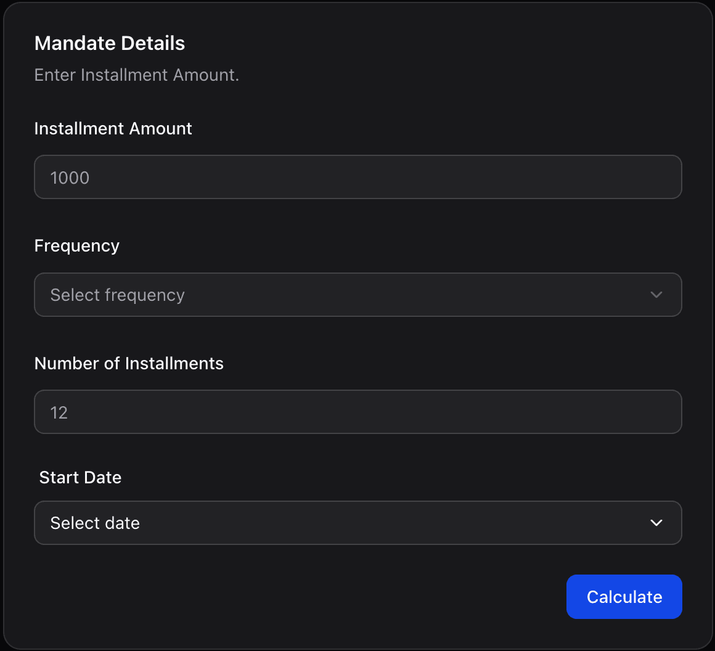Click the Frequency label text
This screenshot has width=715, height=651.
pyautogui.click(x=76, y=245)
